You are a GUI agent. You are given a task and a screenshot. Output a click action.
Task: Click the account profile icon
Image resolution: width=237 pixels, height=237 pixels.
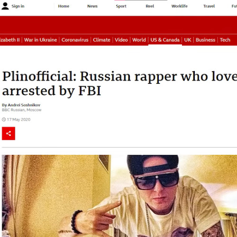click(x=5, y=6)
